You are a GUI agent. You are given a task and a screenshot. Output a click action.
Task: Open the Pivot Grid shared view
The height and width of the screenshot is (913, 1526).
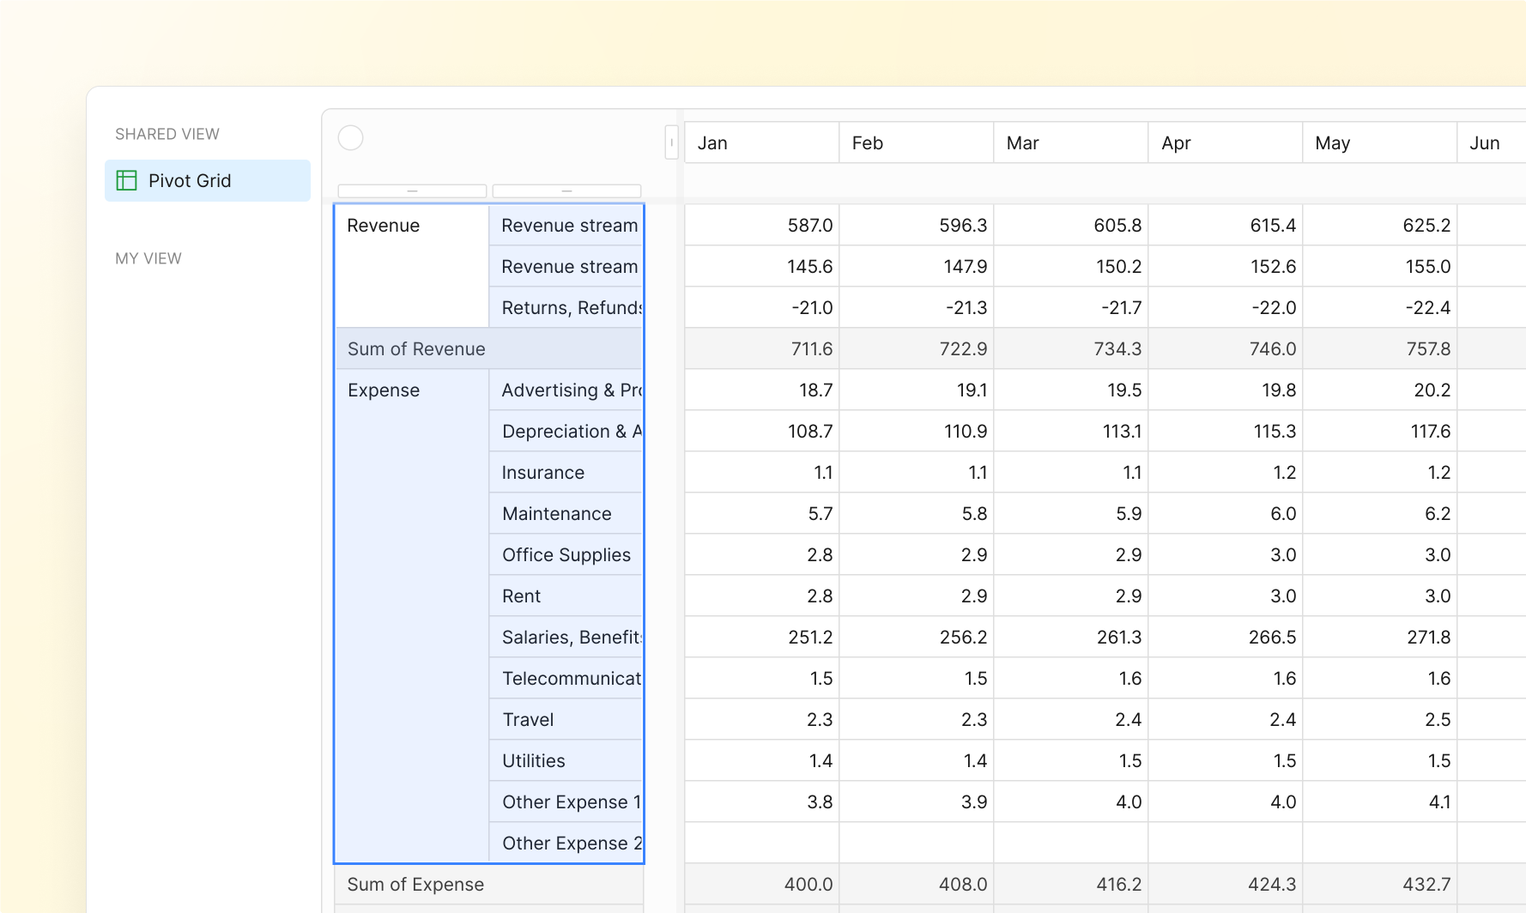[208, 180]
